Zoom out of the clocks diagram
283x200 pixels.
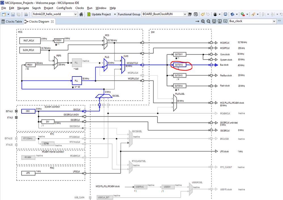click(208, 21)
